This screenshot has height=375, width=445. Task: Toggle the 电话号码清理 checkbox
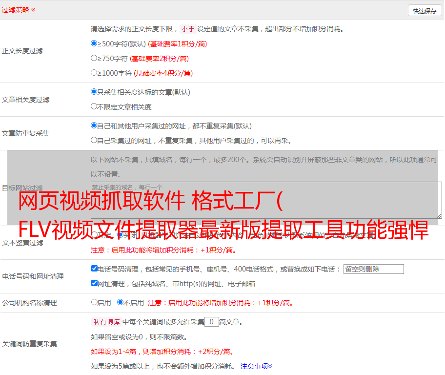(95, 269)
